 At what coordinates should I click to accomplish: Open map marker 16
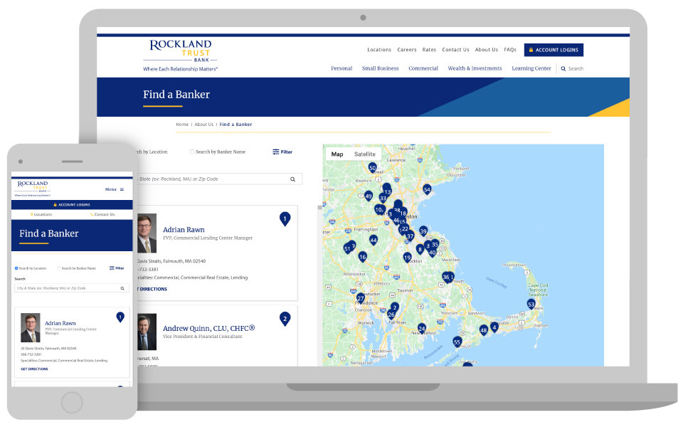(362, 257)
